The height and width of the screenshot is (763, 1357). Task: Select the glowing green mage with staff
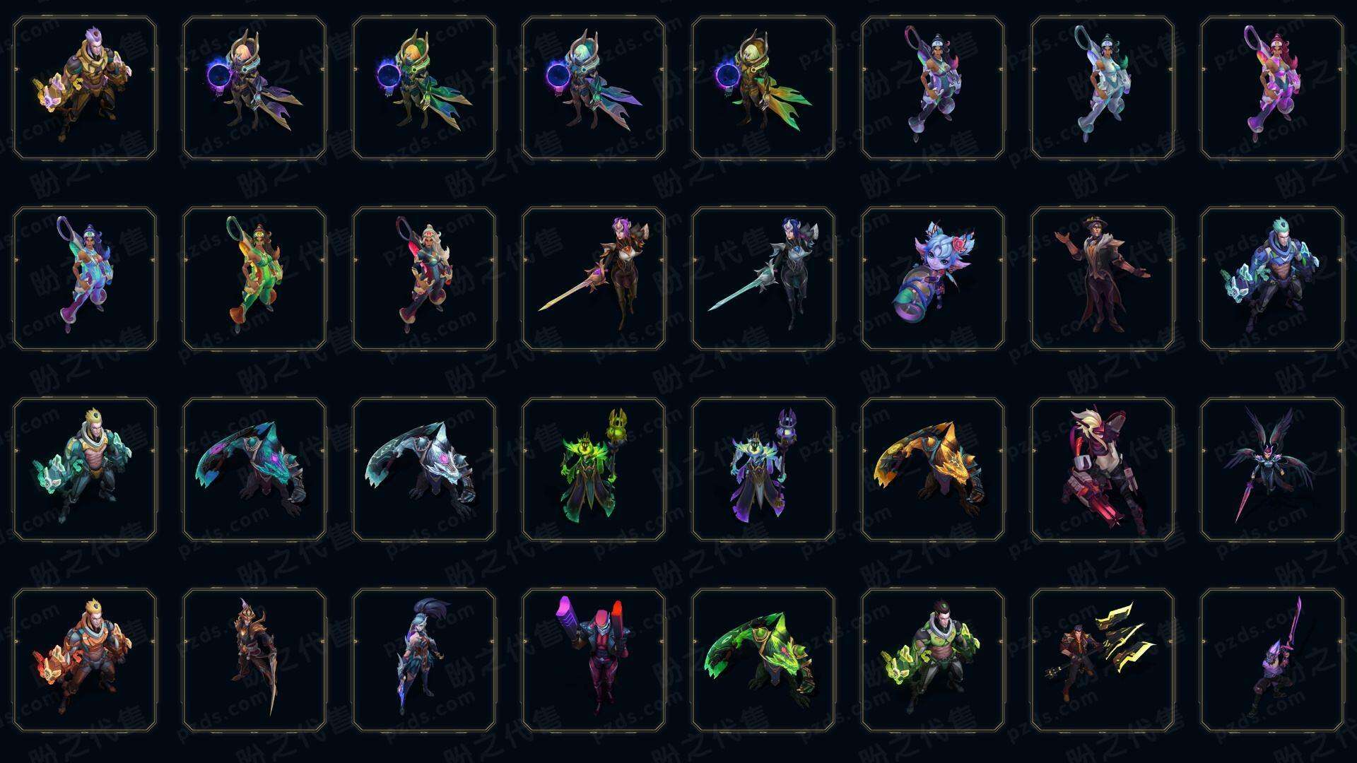tap(594, 469)
